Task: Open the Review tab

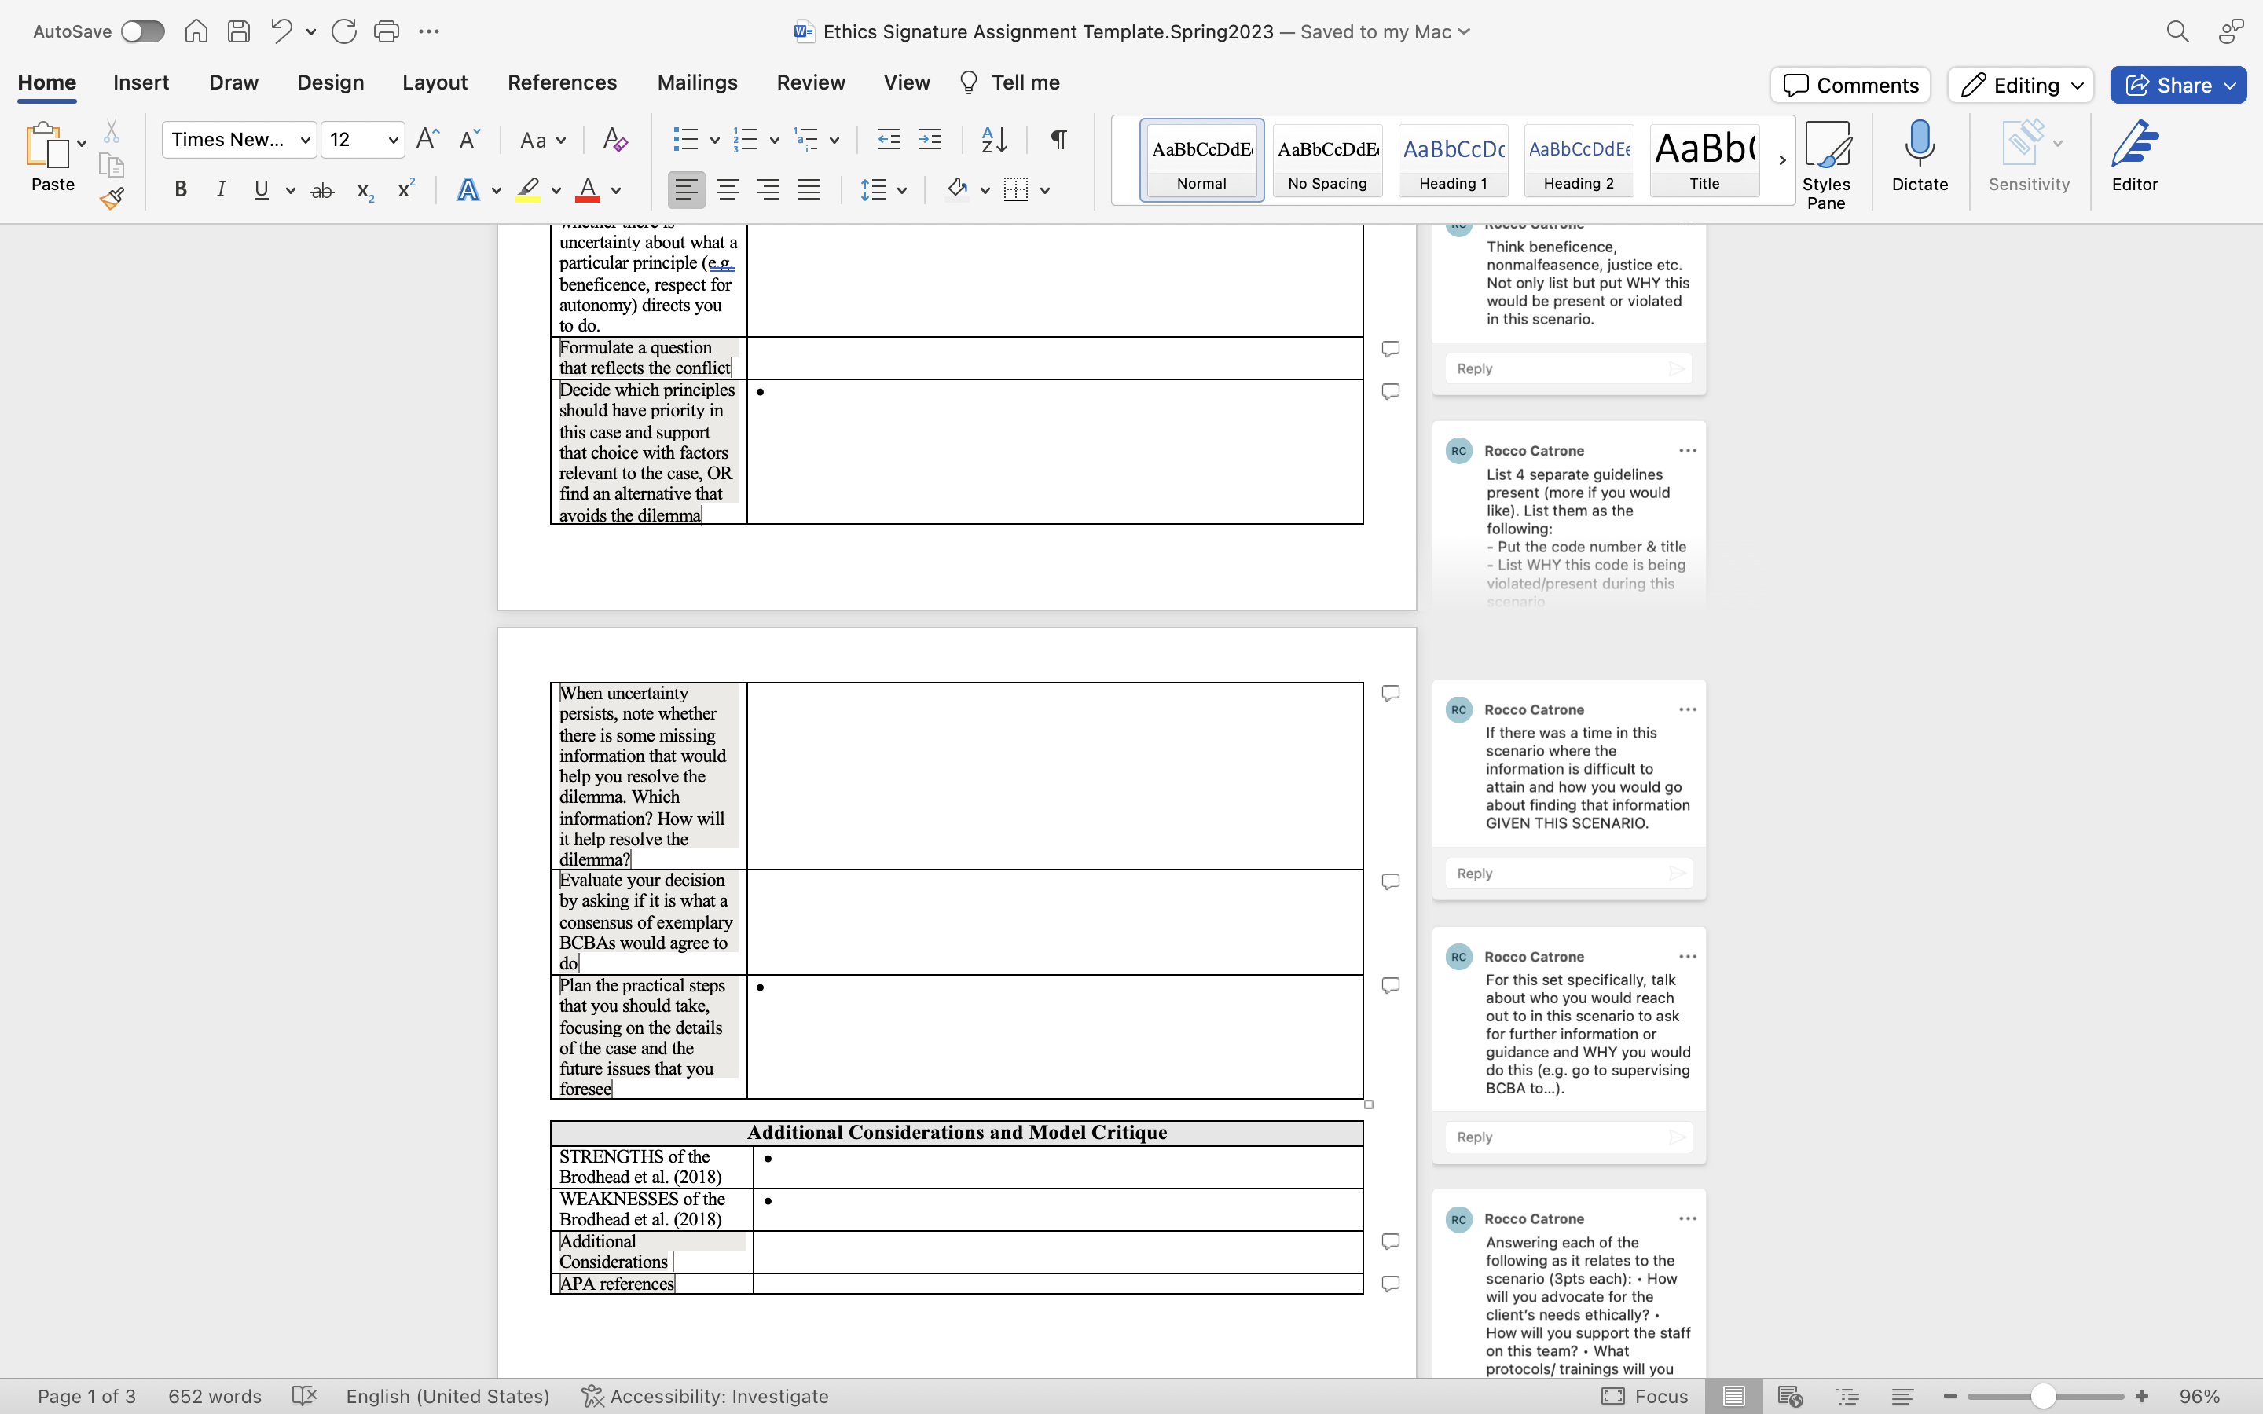Action: click(811, 82)
